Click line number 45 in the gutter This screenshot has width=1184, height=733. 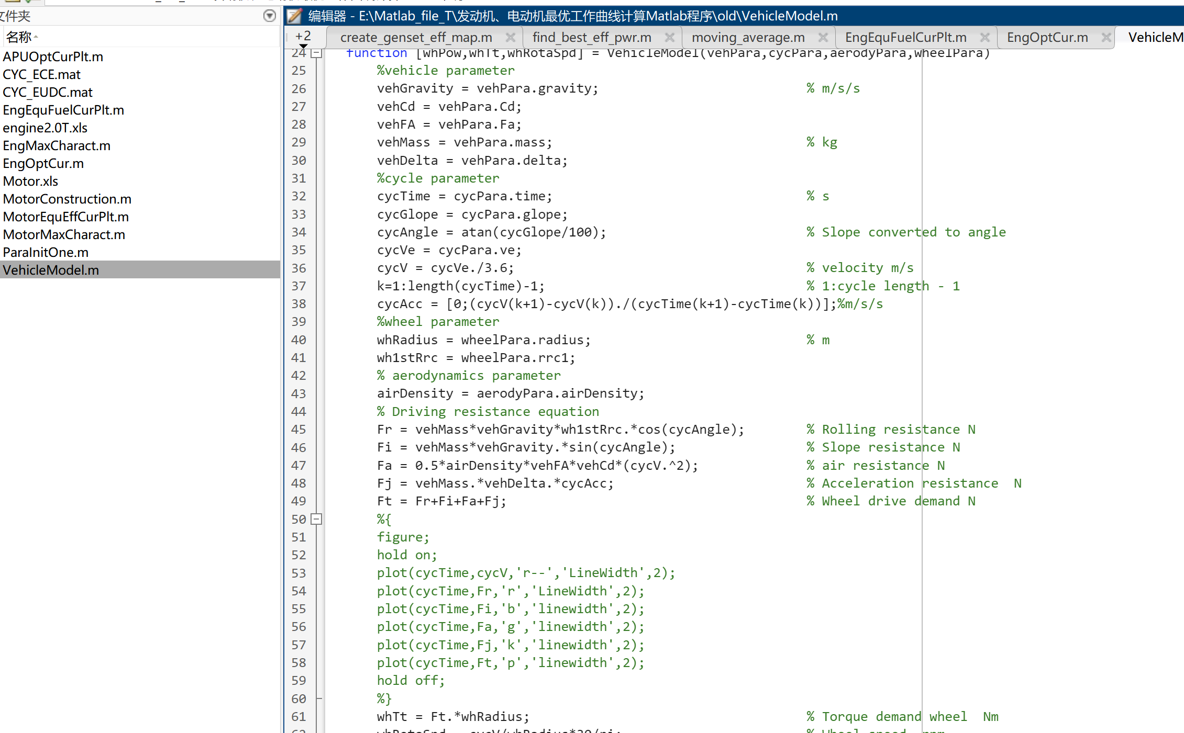pyautogui.click(x=298, y=429)
